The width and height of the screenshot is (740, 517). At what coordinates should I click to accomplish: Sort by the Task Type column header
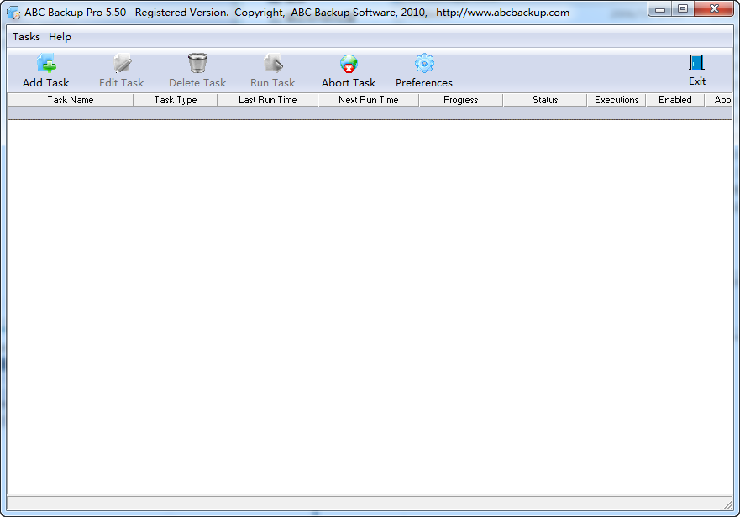point(175,100)
